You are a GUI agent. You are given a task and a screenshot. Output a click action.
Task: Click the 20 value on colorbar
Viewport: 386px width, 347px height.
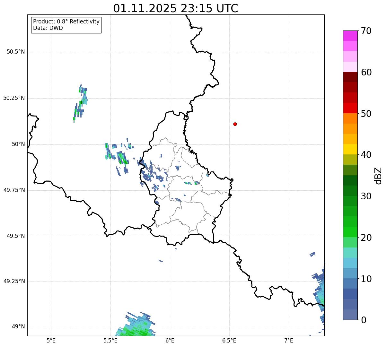[366, 238]
